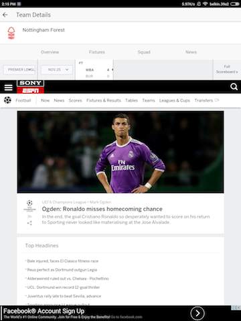This screenshot has width=241, height=321.
Task: Open the Reus perfect Dortmund headline
Action: pos(62,270)
